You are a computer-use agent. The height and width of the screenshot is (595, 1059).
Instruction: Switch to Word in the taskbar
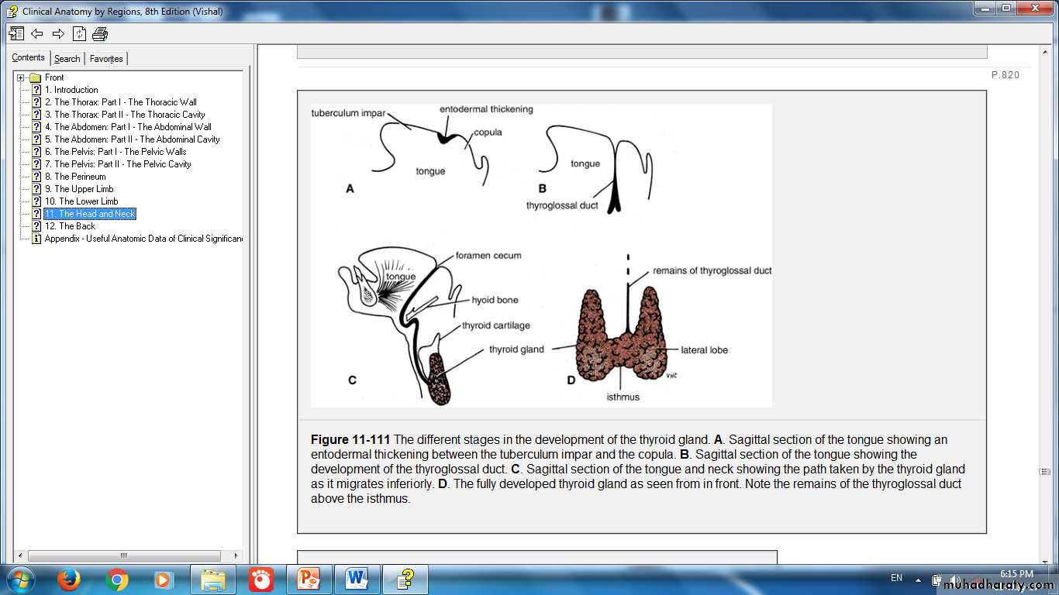(357, 580)
